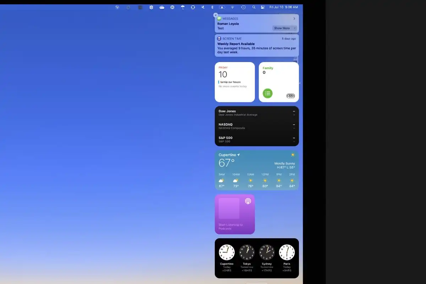Click the Show More button on Roman Loyola's message
Viewport: 426px width, 284px height.
[x=282, y=28]
